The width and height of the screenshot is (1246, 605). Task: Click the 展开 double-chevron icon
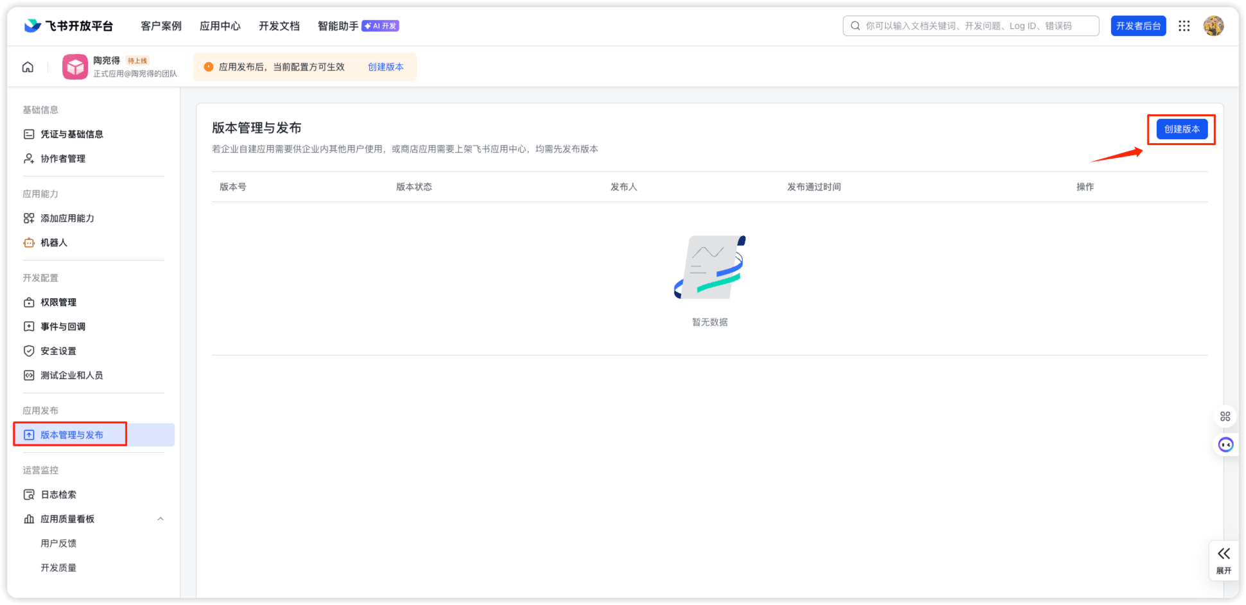[x=1224, y=554]
